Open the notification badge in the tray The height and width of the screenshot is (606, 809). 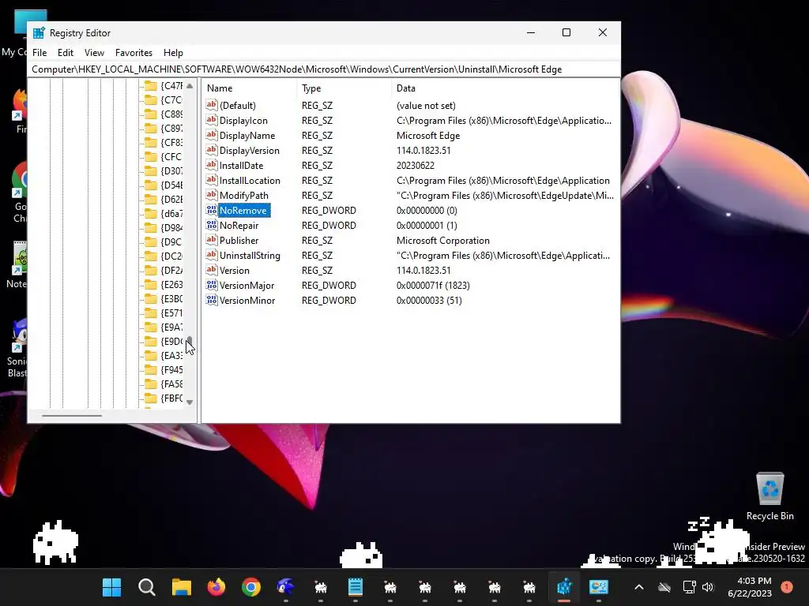coord(786,587)
